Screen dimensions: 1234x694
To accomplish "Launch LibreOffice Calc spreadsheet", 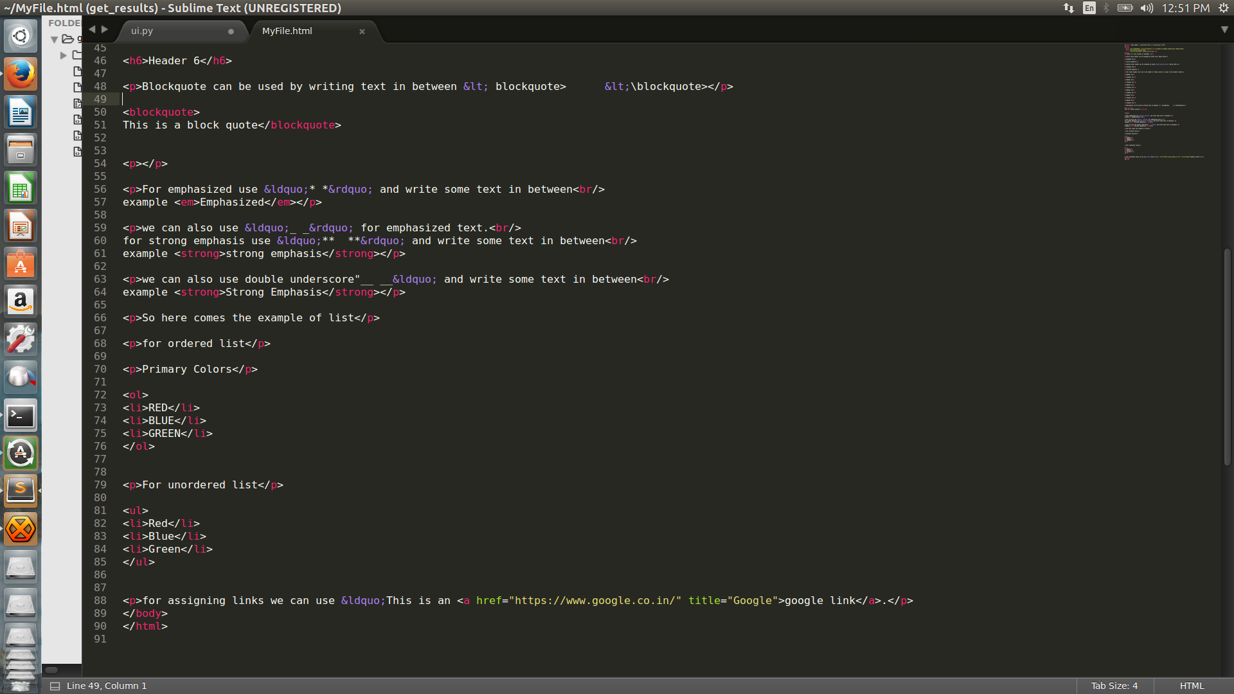I will (x=21, y=188).
